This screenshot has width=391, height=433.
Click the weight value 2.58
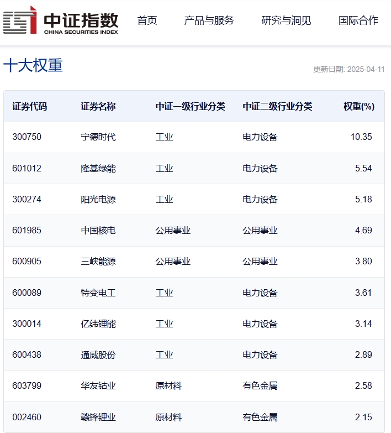[363, 385]
